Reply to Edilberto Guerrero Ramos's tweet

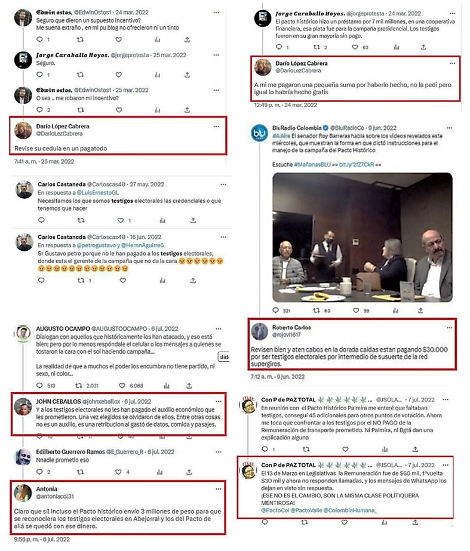tap(40, 472)
